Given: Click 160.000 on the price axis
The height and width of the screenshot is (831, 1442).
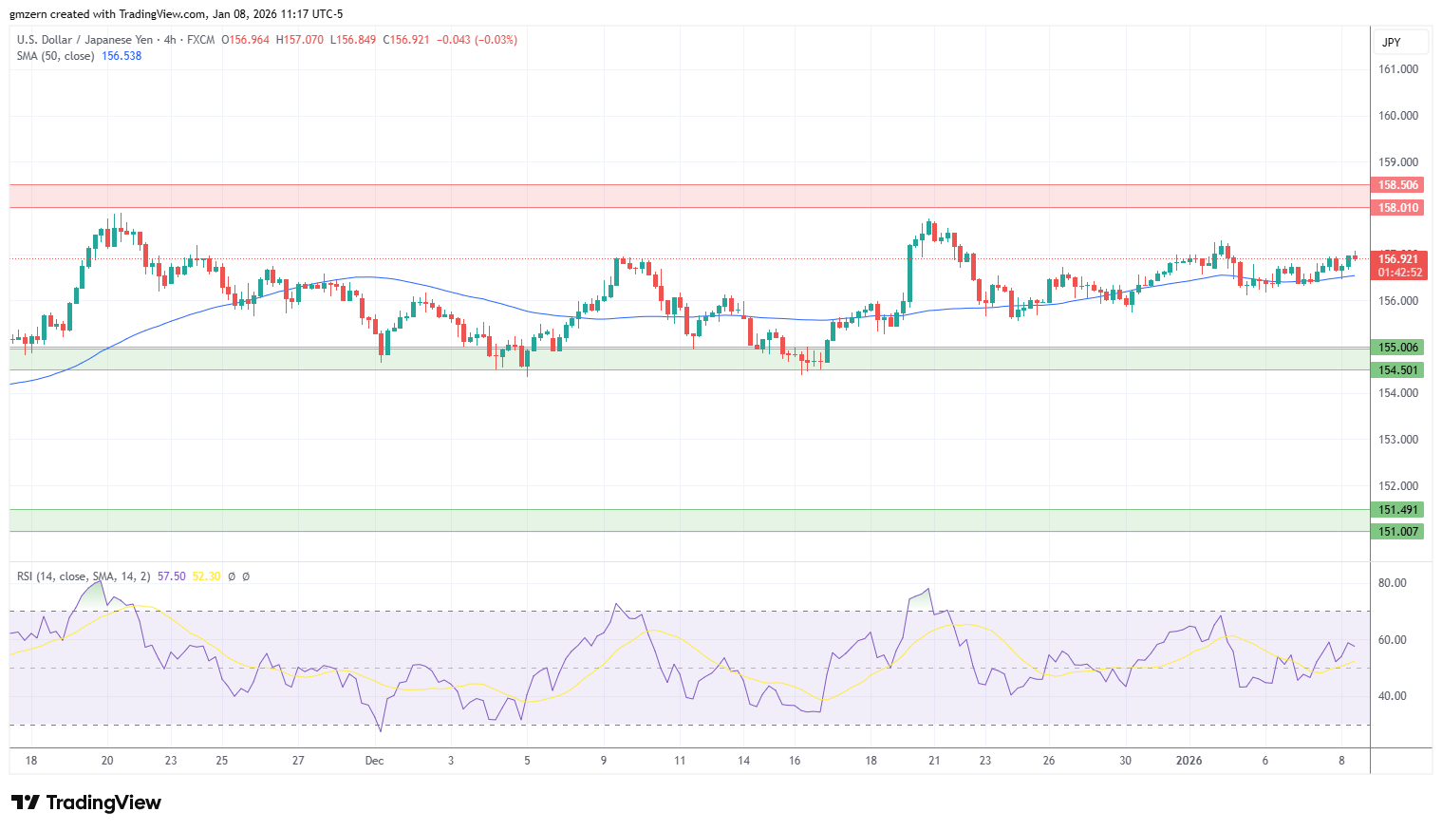Looking at the screenshot, I should coord(1398,116).
